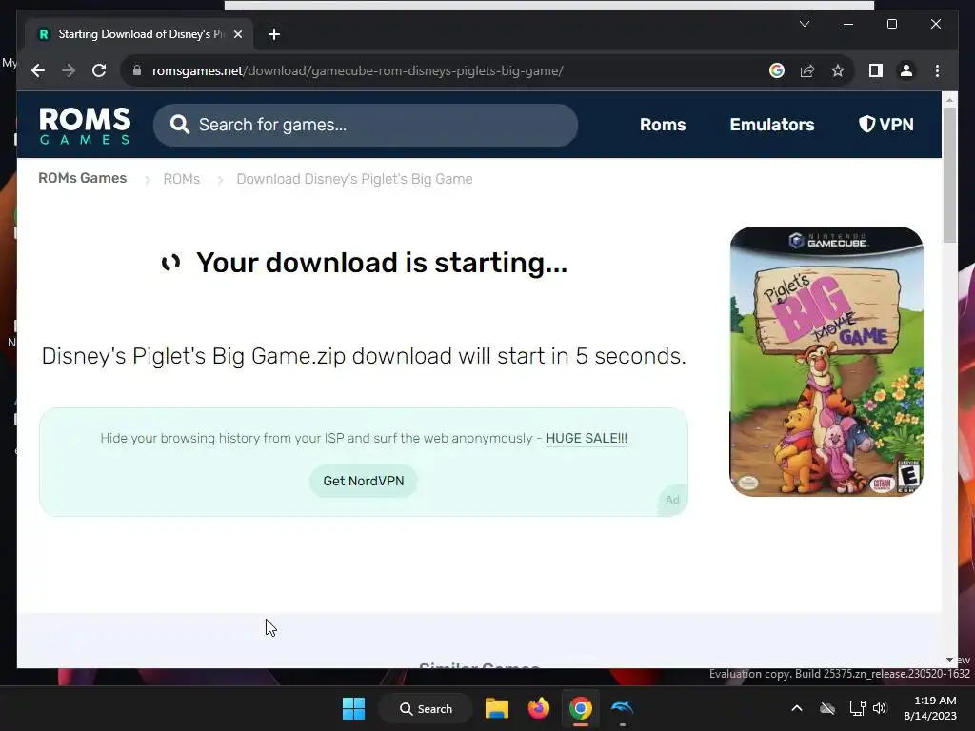
Task: Open the Roms menu item
Action: 663,125
